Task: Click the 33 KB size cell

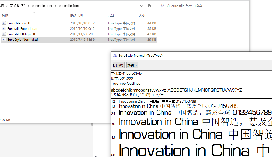Action: click(152, 29)
